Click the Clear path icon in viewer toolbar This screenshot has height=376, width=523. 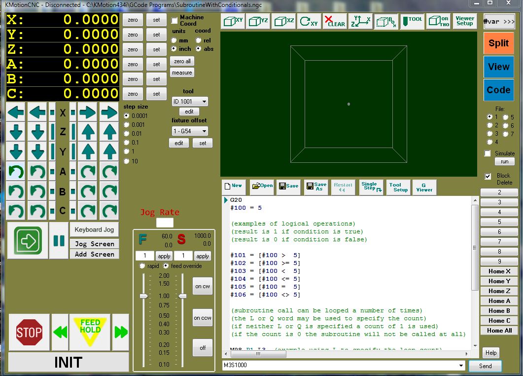pos(335,22)
